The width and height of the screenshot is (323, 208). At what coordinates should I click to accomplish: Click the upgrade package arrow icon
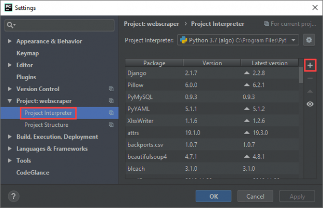coord(310,91)
